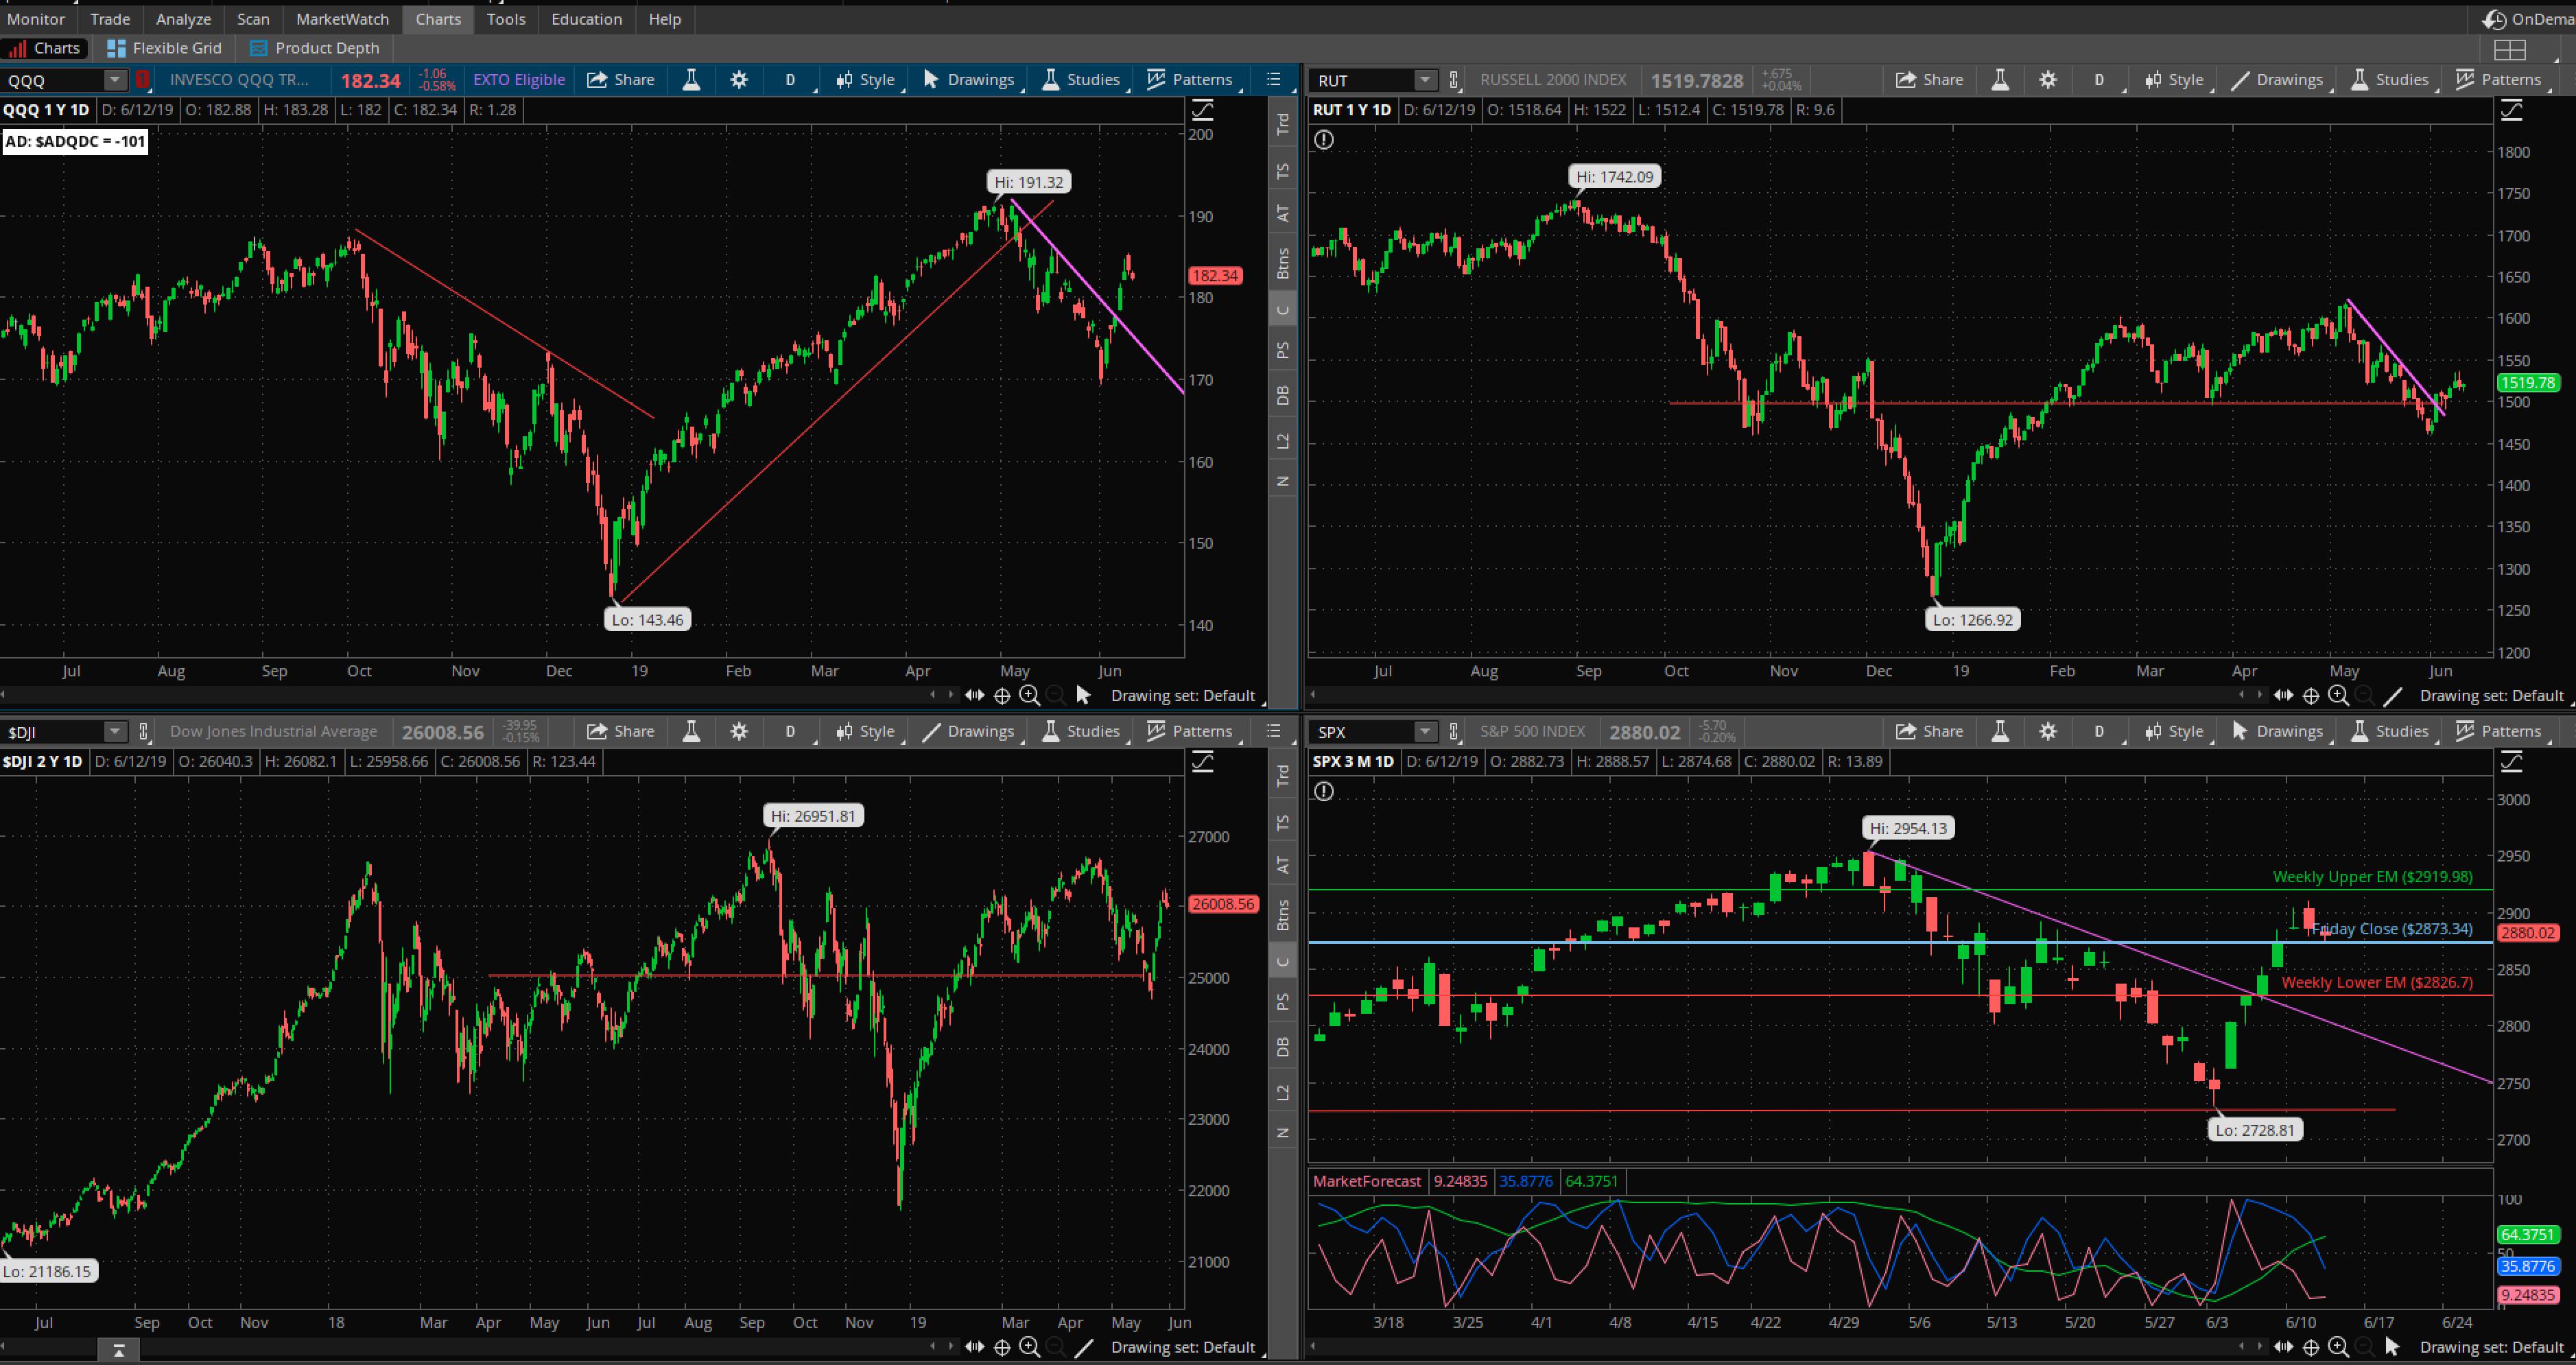Open the QQQ symbol dropdown arrow
The height and width of the screenshot is (1365, 2576).
115,80
